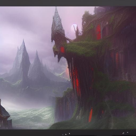Click the fantasy castle artwork in the viewer

tap(68, 68)
